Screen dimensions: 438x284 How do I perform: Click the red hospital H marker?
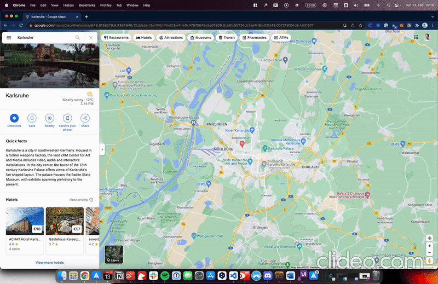(x=242, y=144)
